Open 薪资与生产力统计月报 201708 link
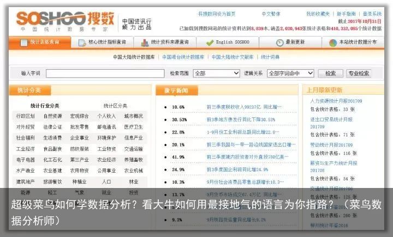Screen dimensions: 393x237 point(334,167)
